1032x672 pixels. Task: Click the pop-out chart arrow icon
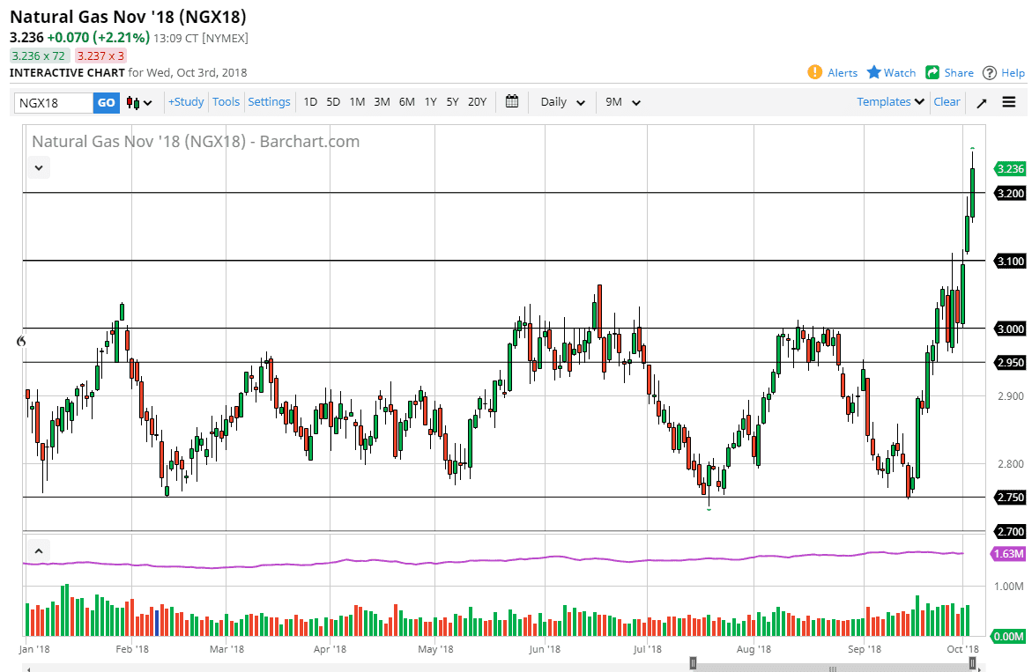981,102
